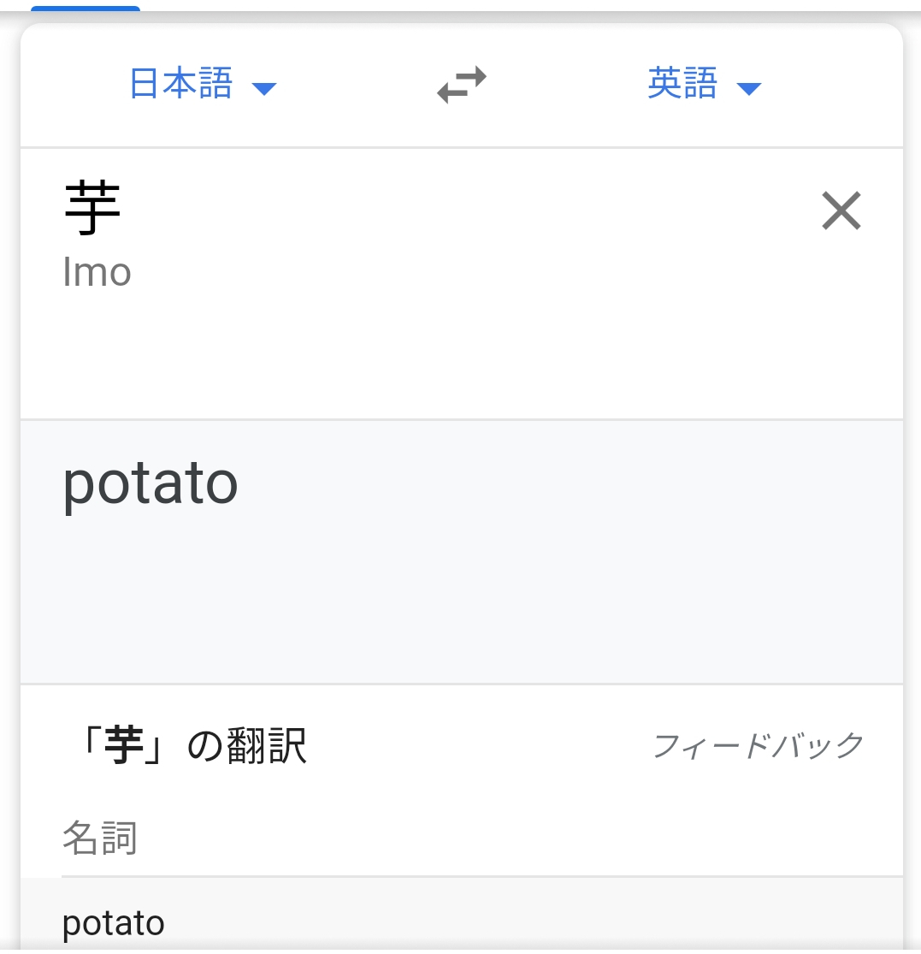This screenshot has width=921, height=954.
Task: Clear the source text with the X icon
Action: (841, 211)
